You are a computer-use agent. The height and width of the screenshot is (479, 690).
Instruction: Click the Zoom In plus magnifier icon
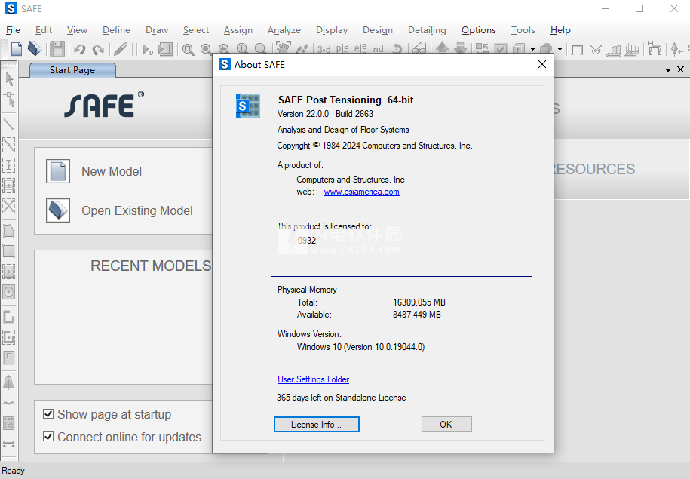point(242,48)
